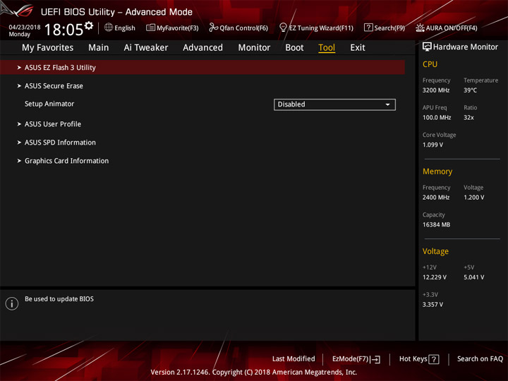Open the Setup Animator Disabled dropdown
The width and height of the screenshot is (508, 381).
click(x=334, y=104)
